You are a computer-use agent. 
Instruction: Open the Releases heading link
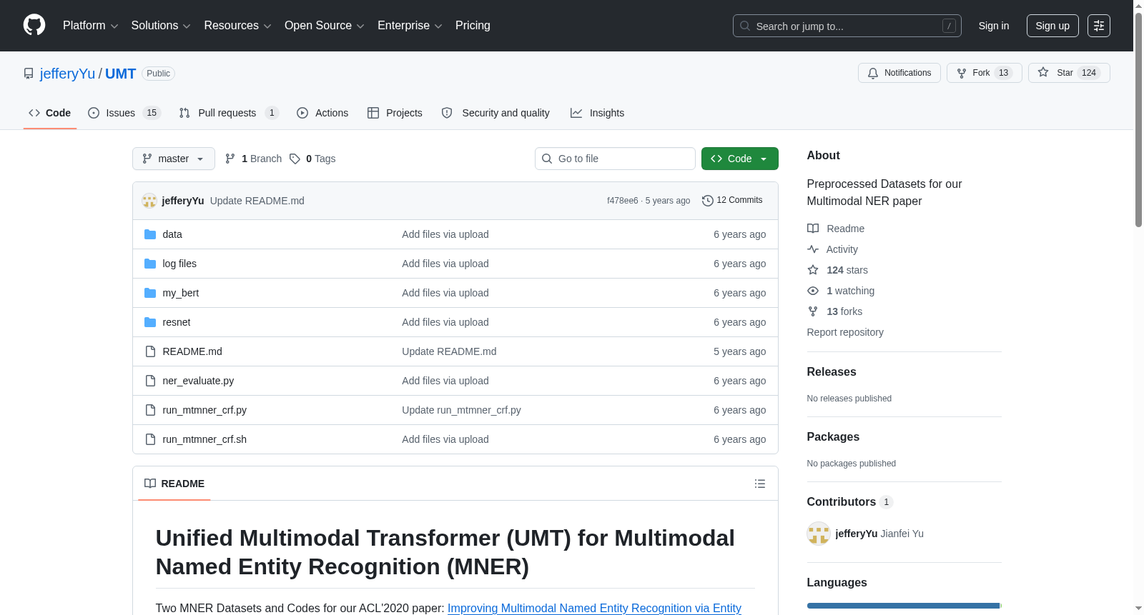pyautogui.click(x=832, y=372)
